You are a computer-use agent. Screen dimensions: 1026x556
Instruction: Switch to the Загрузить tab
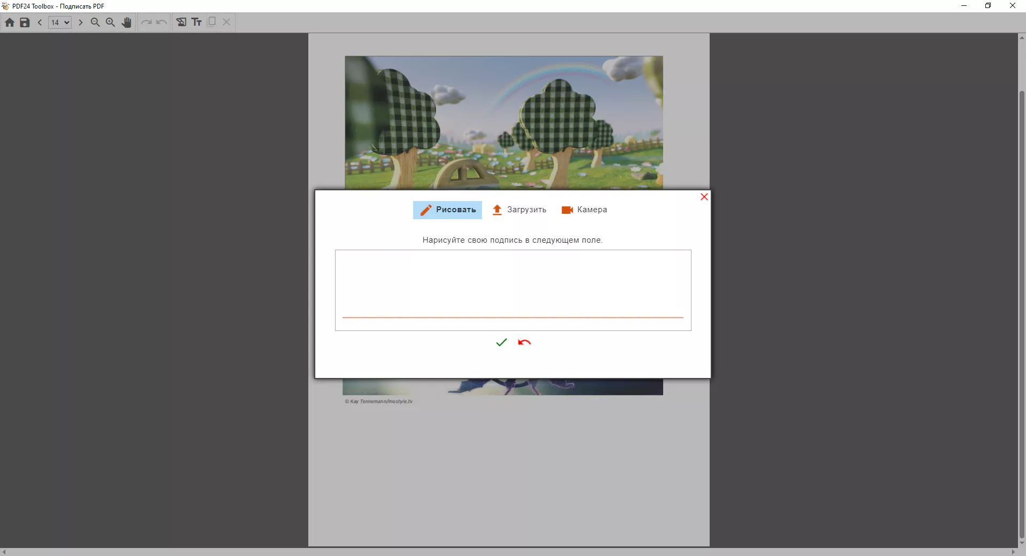[519, 210]
